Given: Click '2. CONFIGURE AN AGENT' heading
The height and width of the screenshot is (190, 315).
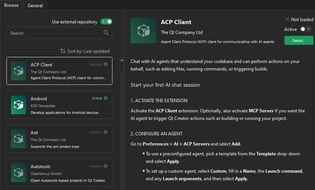Looking at the screenshot, I should [156, 134].
